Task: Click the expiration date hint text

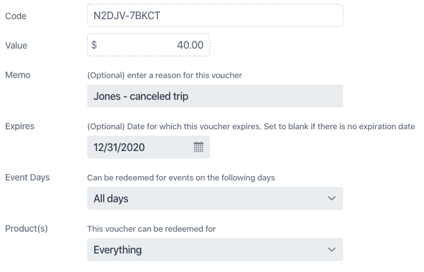Action: click(251, 126)
